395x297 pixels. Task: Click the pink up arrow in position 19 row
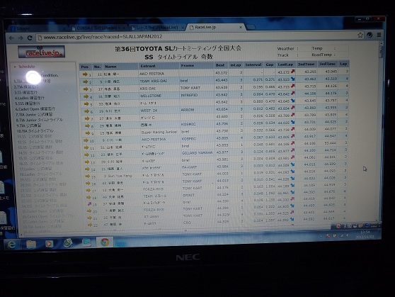click(x=89, y=203)
